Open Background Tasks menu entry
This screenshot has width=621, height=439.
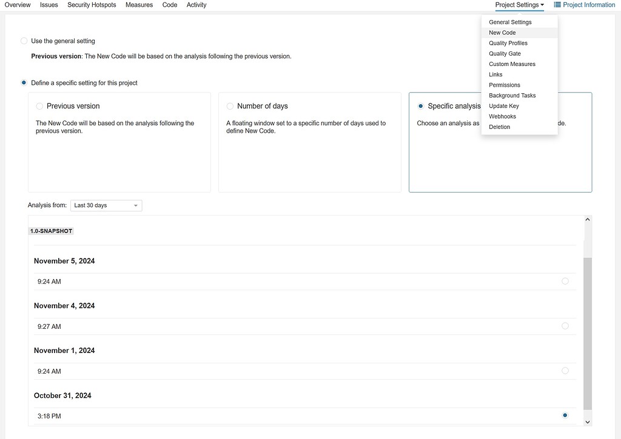click(512, 95)
